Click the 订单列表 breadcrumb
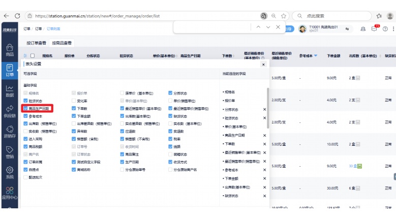Screen dimensions: 396x219 (x=53, y=29)
